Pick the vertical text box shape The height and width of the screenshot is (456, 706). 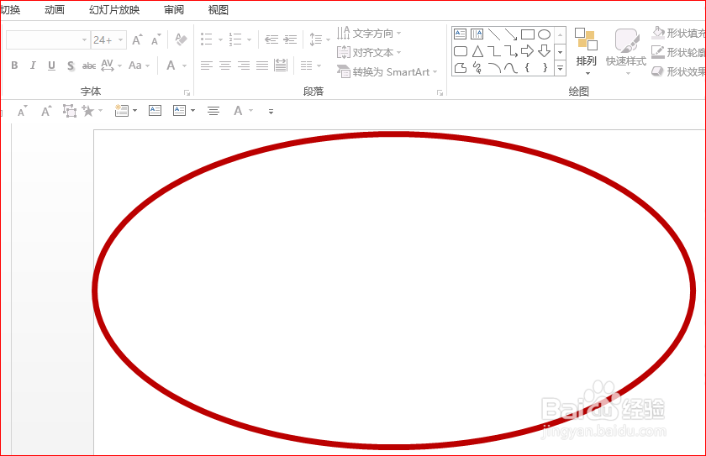pyautogui.click(x=477, y=34)
